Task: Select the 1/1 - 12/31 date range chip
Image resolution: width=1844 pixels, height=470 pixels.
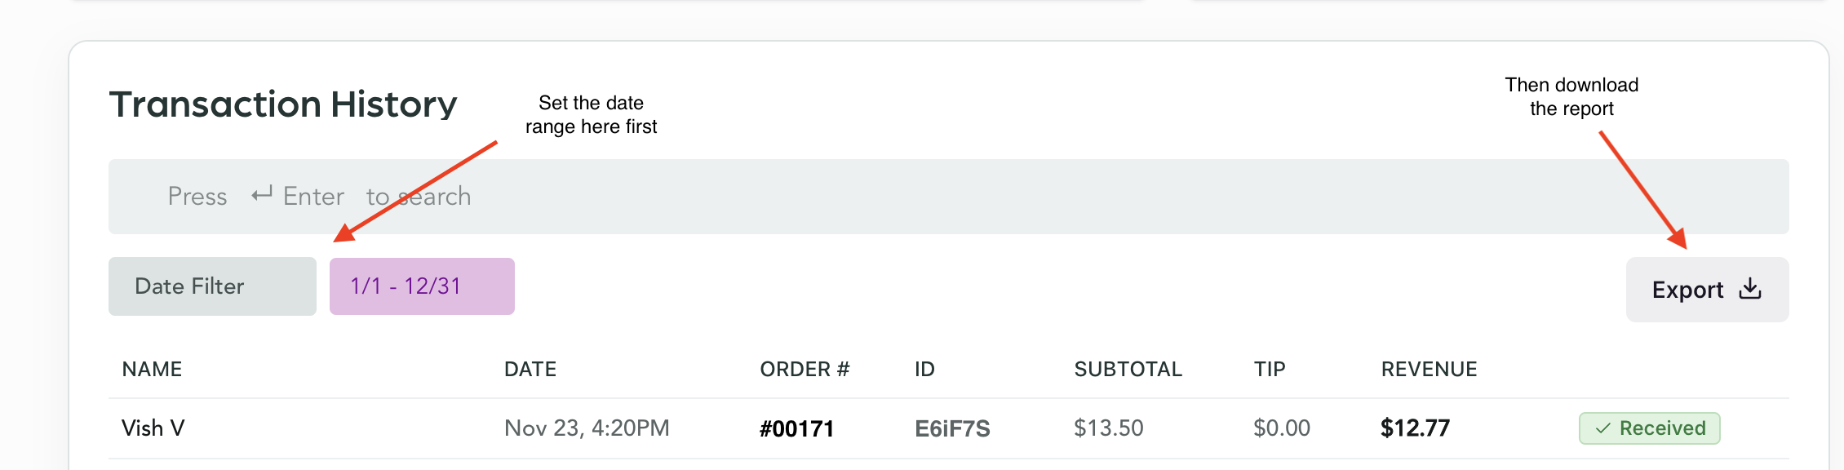Action: (x=422, y=286)
